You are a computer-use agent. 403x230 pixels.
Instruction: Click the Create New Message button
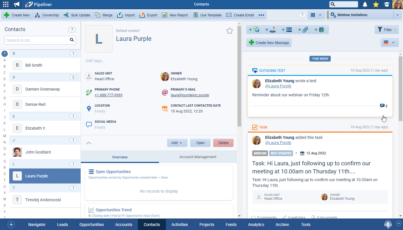click(269, 43)
